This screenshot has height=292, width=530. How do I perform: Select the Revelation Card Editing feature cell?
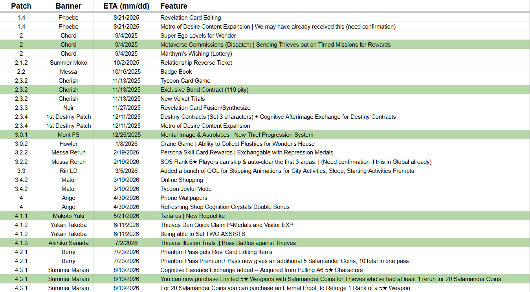[344, 18]
